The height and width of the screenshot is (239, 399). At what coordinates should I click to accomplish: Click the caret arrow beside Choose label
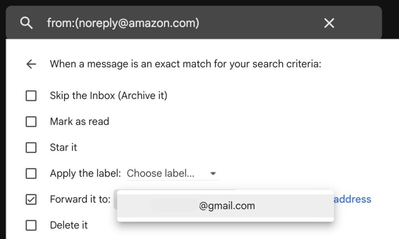[x=213, y=173]
